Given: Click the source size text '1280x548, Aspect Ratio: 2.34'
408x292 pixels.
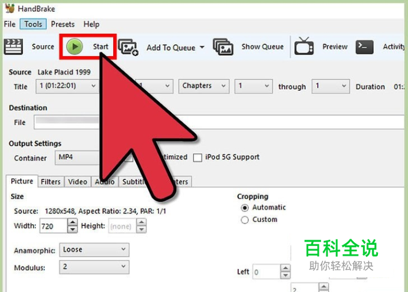Looking at the screenshot, I should (91, 211).
